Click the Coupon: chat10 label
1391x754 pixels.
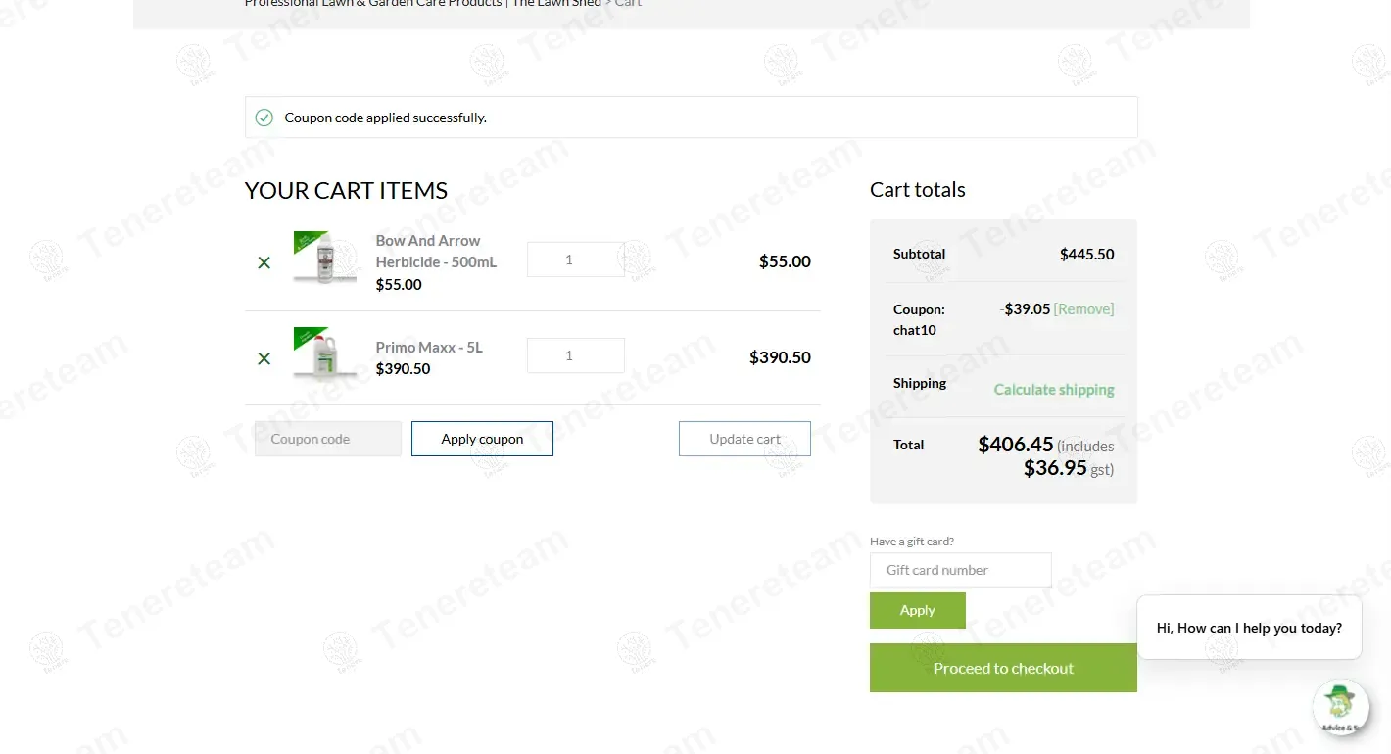tap(919, 319)
